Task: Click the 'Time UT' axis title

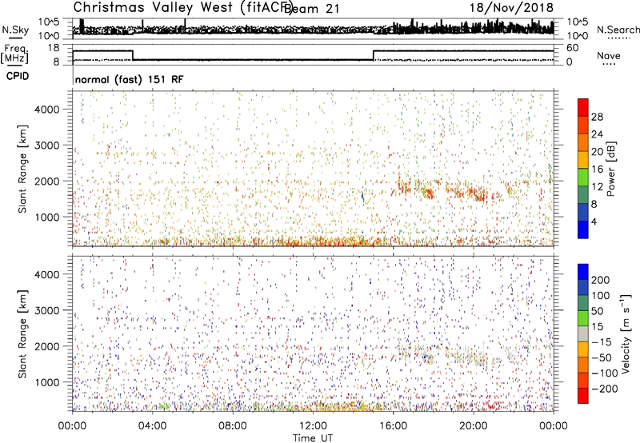Action: pyautogui.click(x=313, y=438)
